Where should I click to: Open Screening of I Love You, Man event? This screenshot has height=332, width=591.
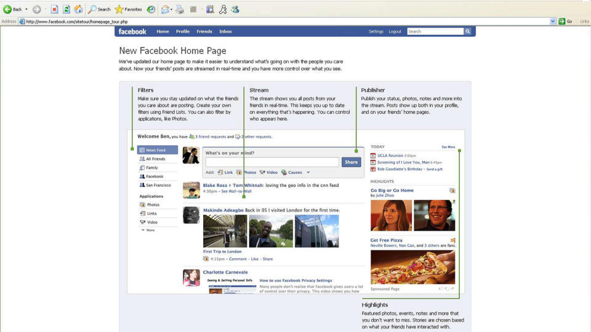[x=403, y=162]
